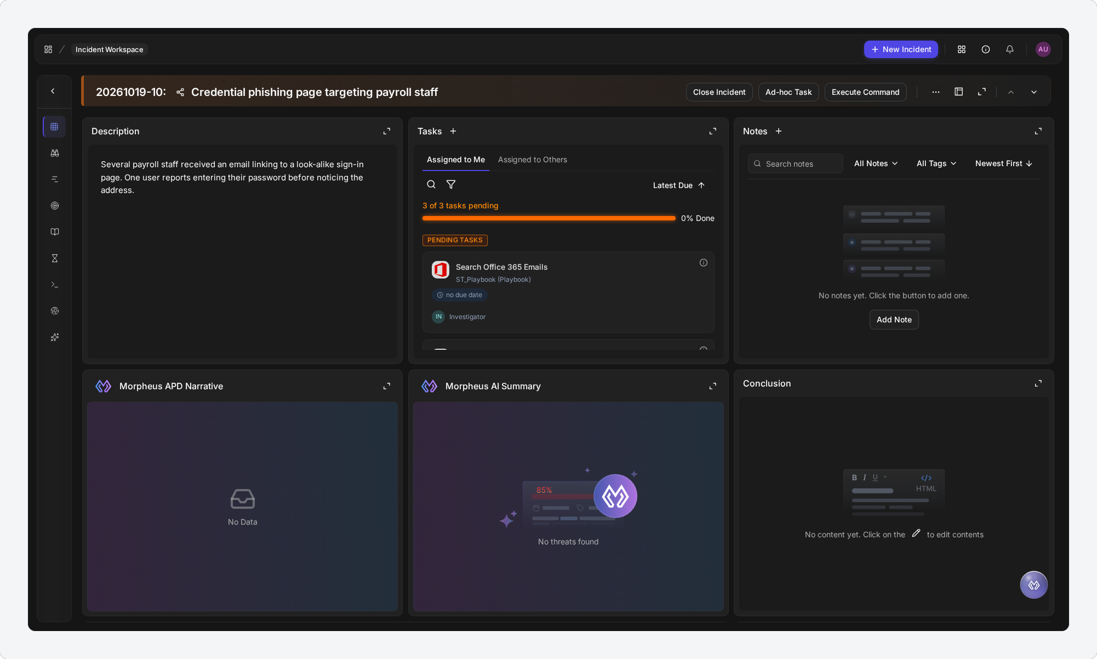Open the sparkle AI icon in sidebar
This screenshot has width=1097, height=659.
(x=55, y=337)
